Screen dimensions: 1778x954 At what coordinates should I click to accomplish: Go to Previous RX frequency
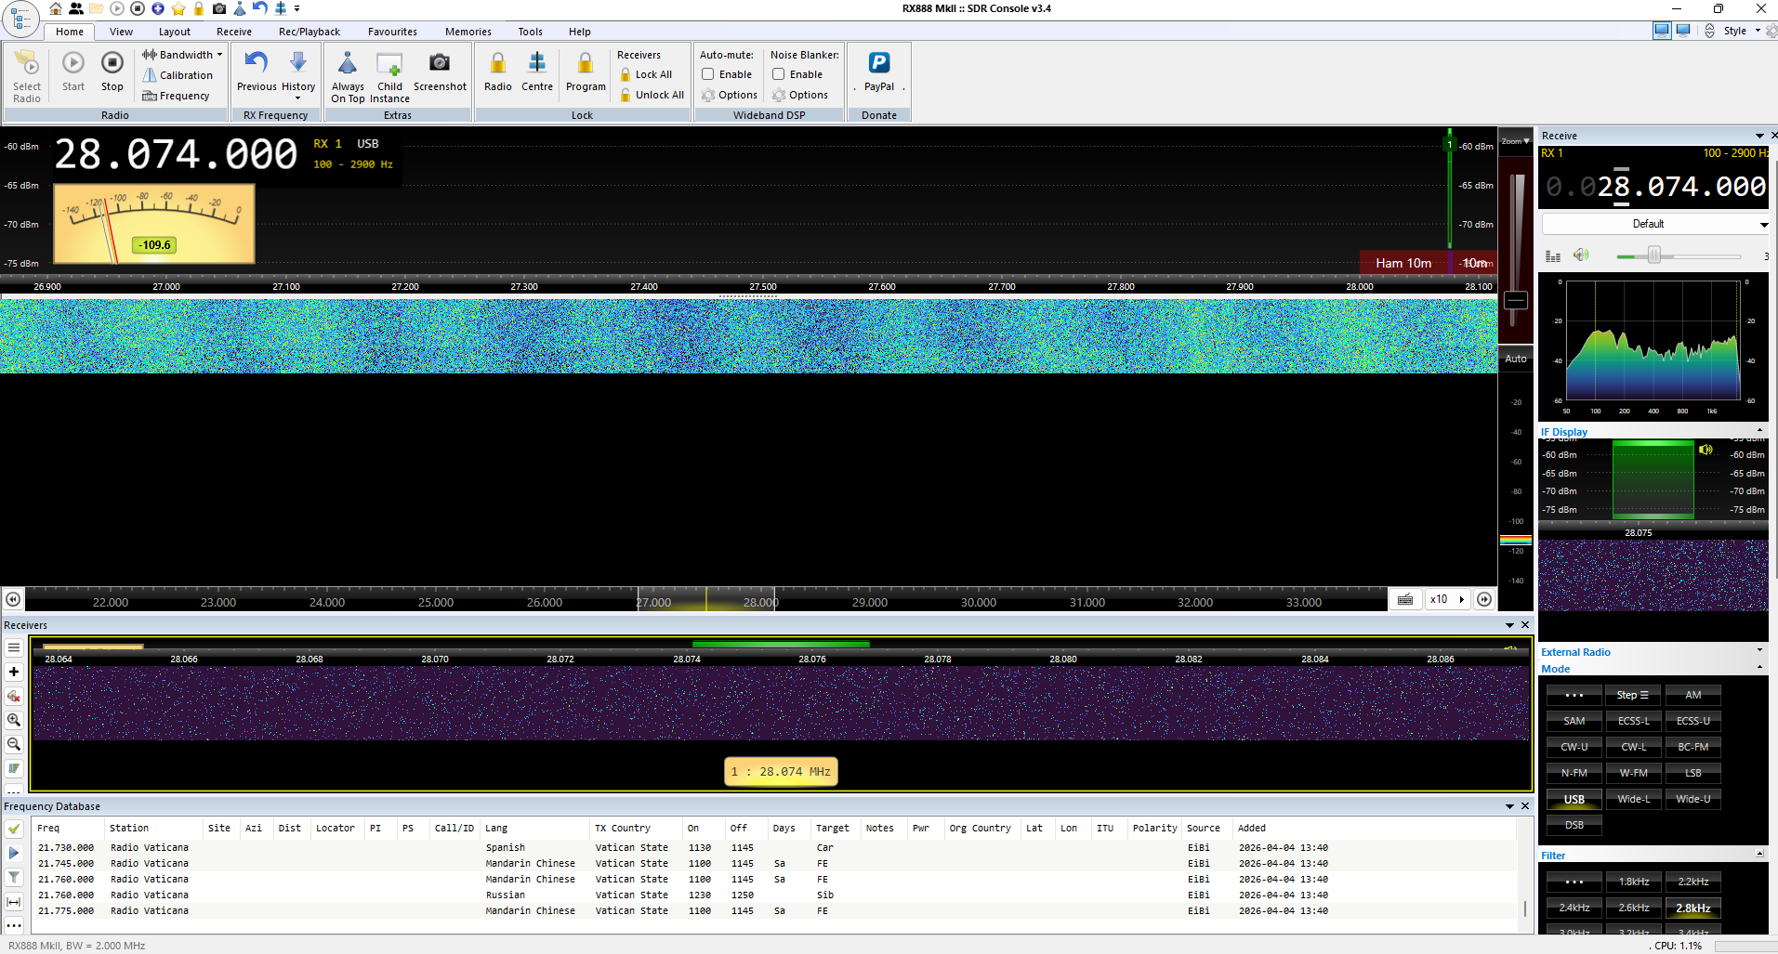click(x=257, y=72)
